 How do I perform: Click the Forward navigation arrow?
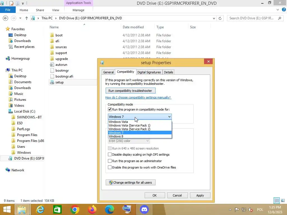(x=13, y=18)
